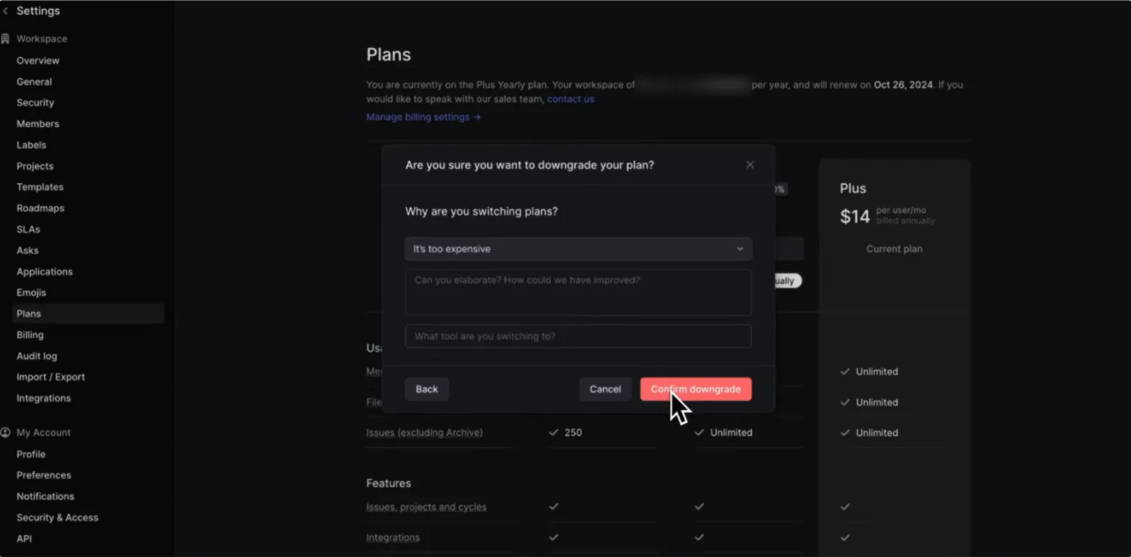This screenshot has width=1131, height=557.
Task: Open Billing in the settings sidebar
Action: [30, 335]
